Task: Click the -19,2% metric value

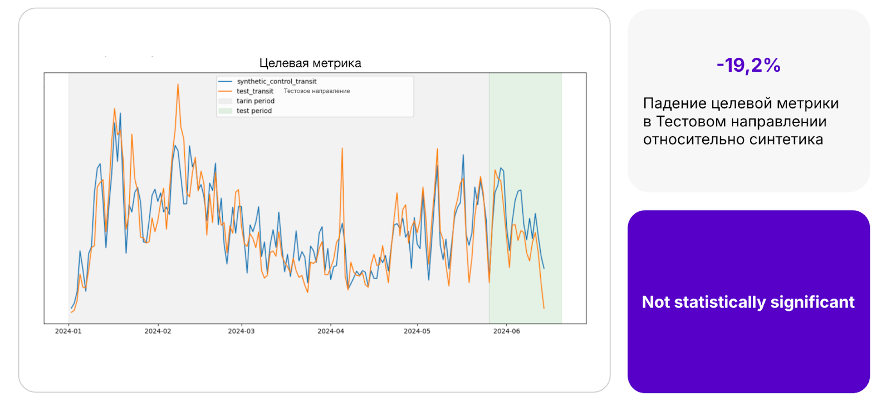Action: [x=748, y=66]
